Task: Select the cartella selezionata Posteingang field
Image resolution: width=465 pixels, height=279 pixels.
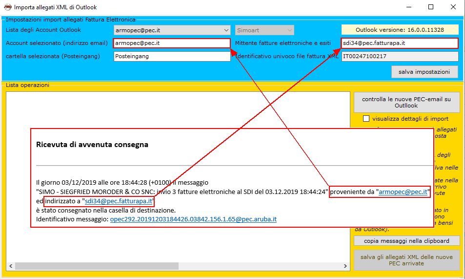Action: coord(171,56)
